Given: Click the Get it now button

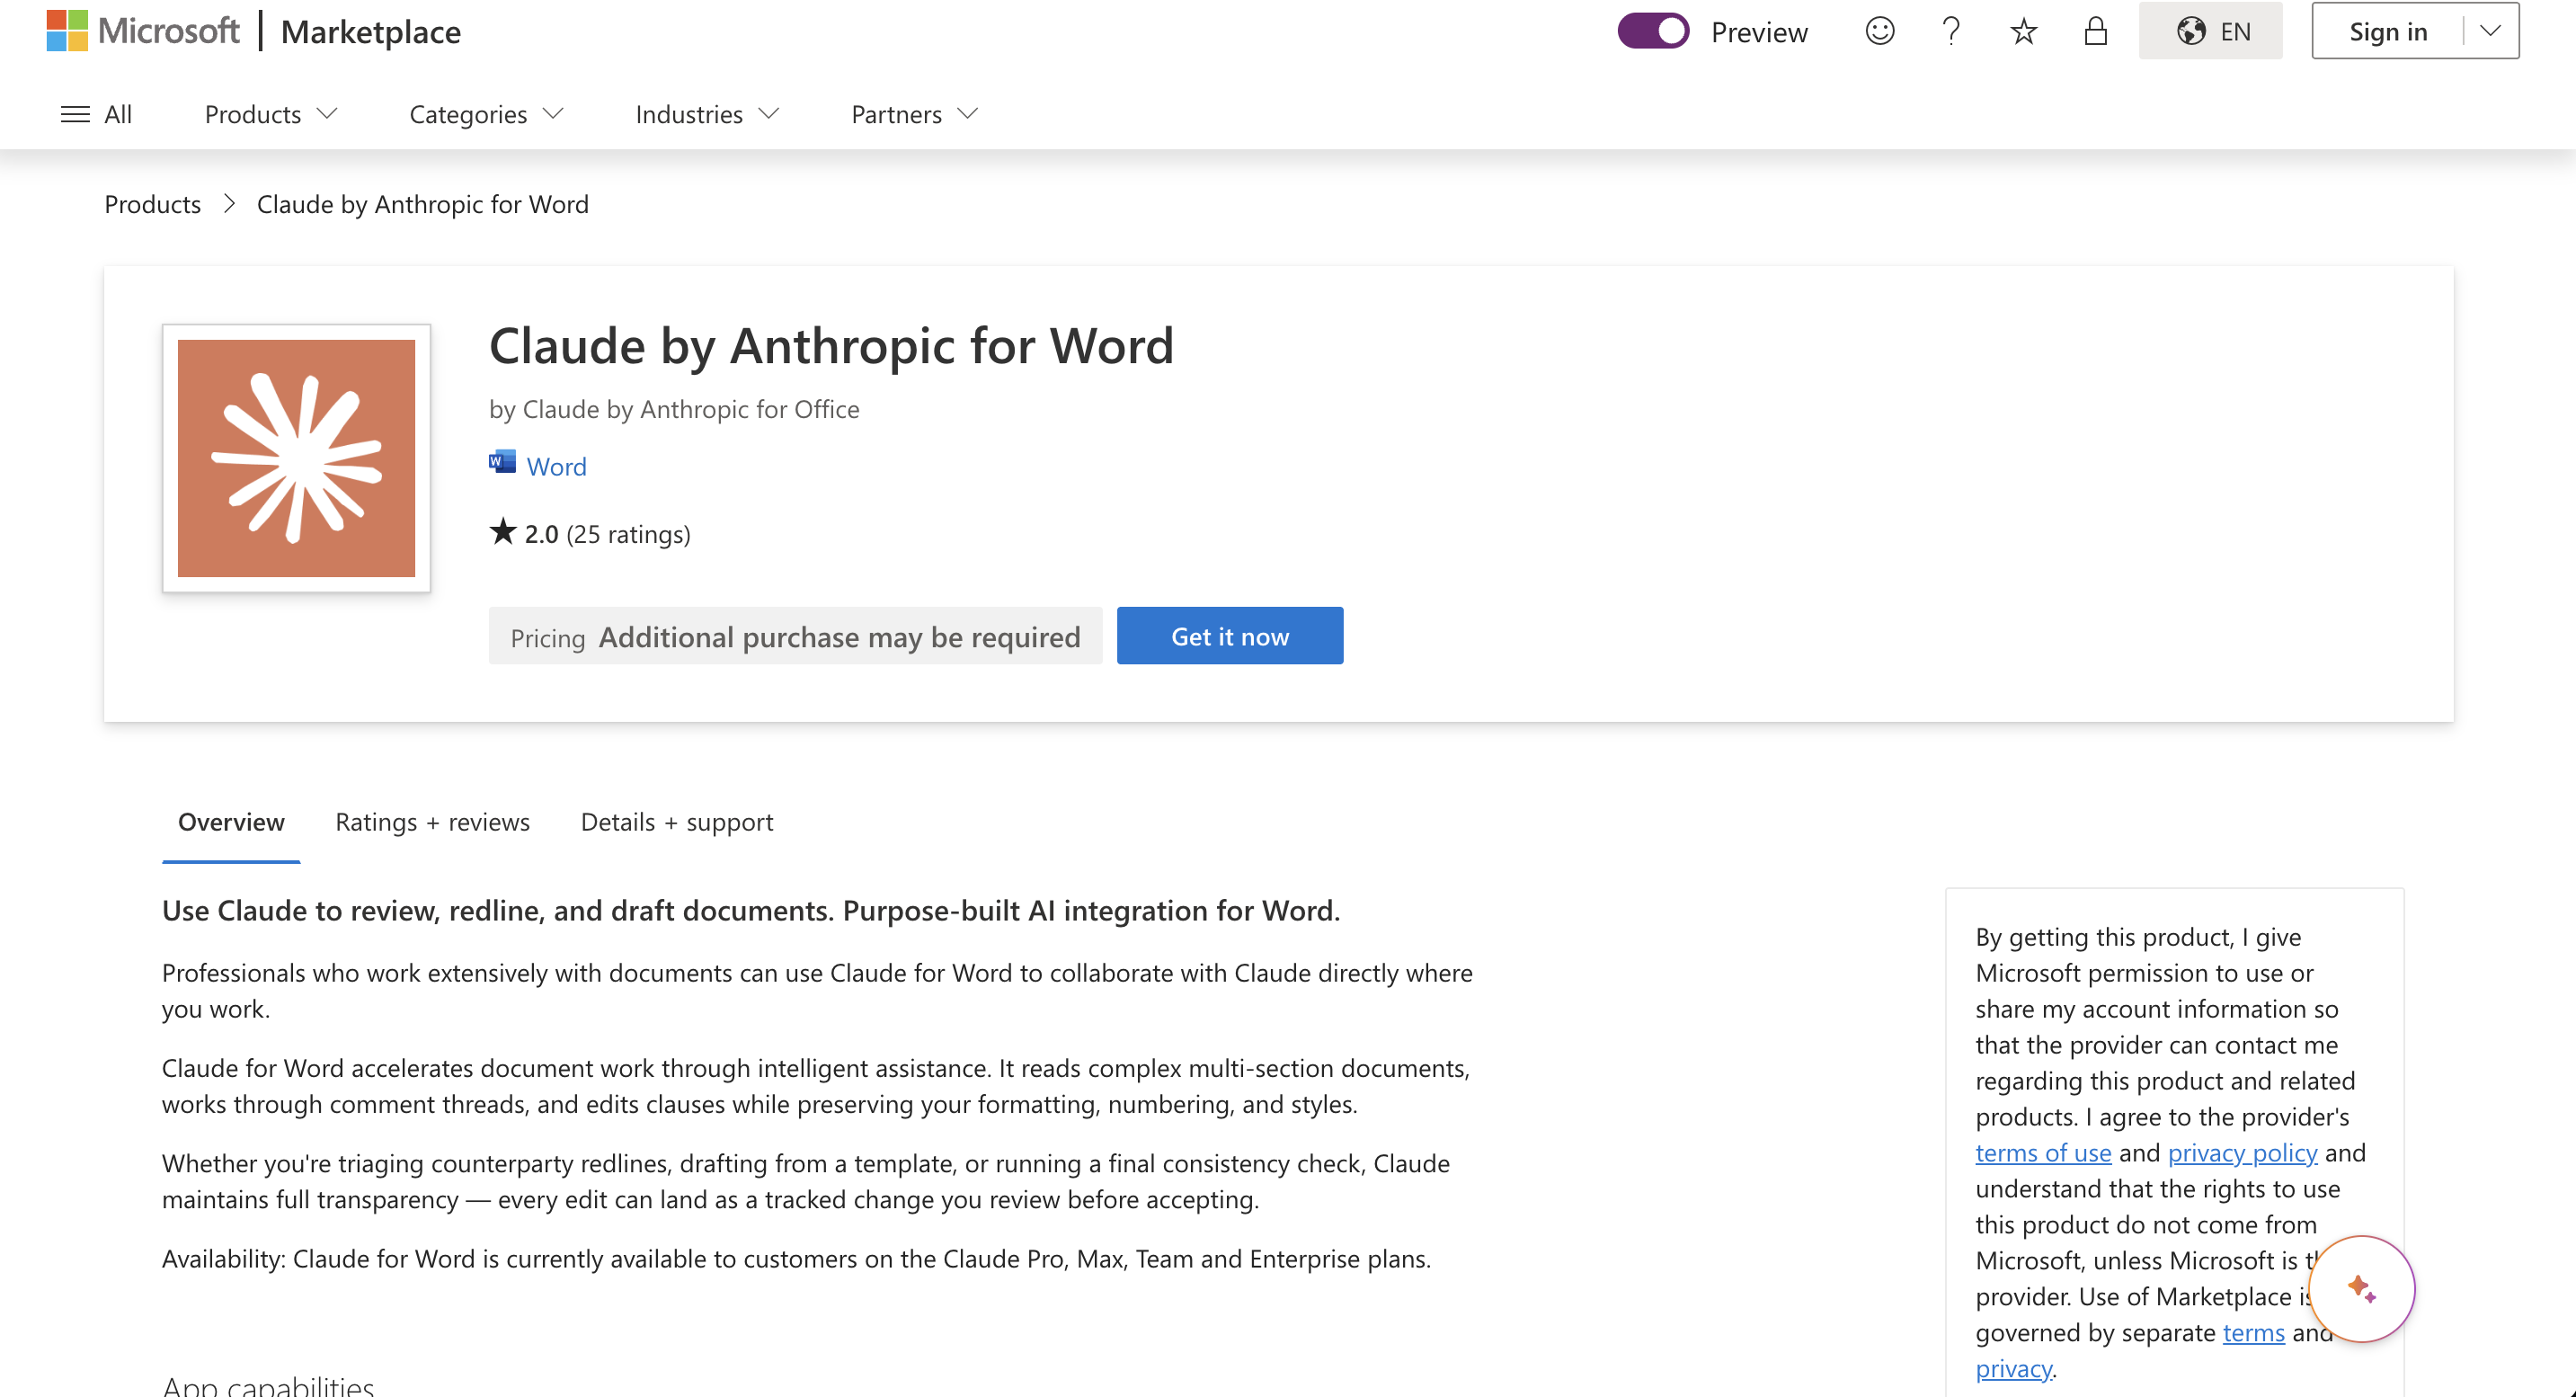Looking at the screenshot, I should click(1229, 636).
